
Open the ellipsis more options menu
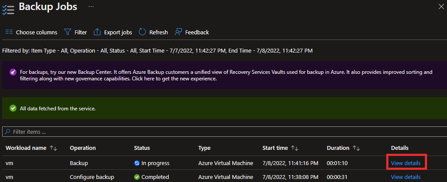[x=91, y=6]
